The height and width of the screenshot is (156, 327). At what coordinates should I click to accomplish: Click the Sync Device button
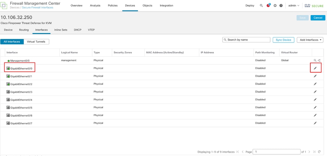tap(283, 40)
